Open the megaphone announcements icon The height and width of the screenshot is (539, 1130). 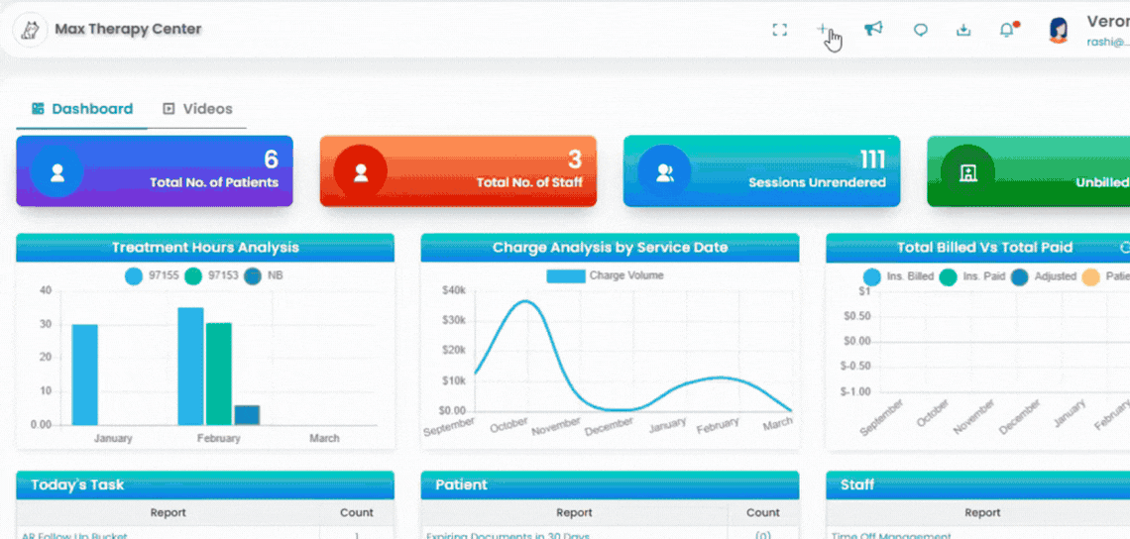coord(873,29)
